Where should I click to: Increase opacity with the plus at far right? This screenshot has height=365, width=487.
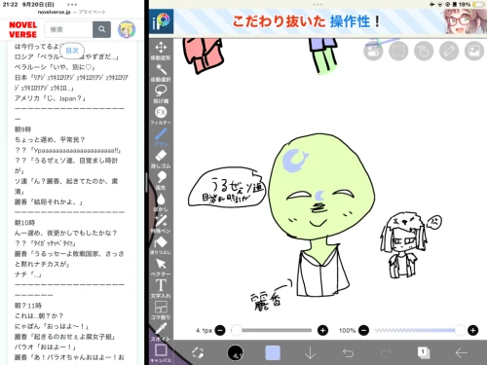(x=472, y=331)
